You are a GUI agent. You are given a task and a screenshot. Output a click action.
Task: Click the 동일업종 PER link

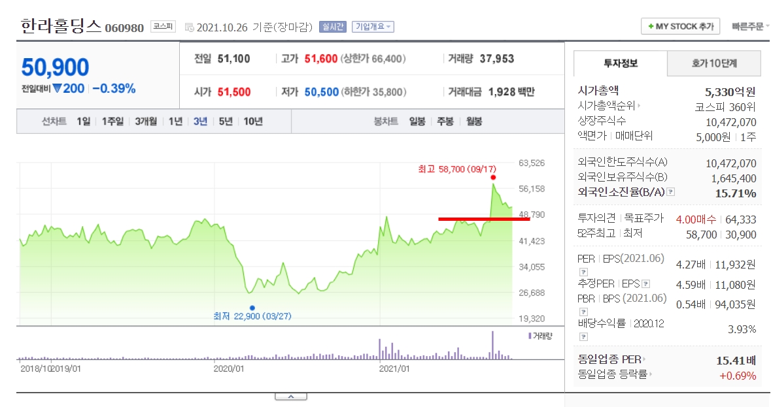[609, 359]
